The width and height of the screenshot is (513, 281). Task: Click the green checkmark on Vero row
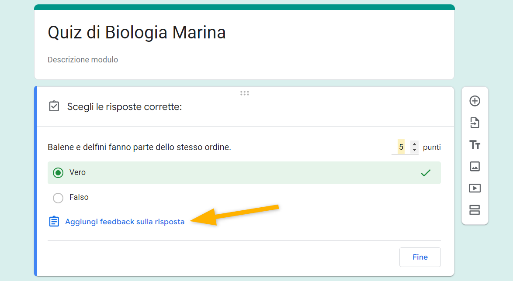[x=426, y=173]
